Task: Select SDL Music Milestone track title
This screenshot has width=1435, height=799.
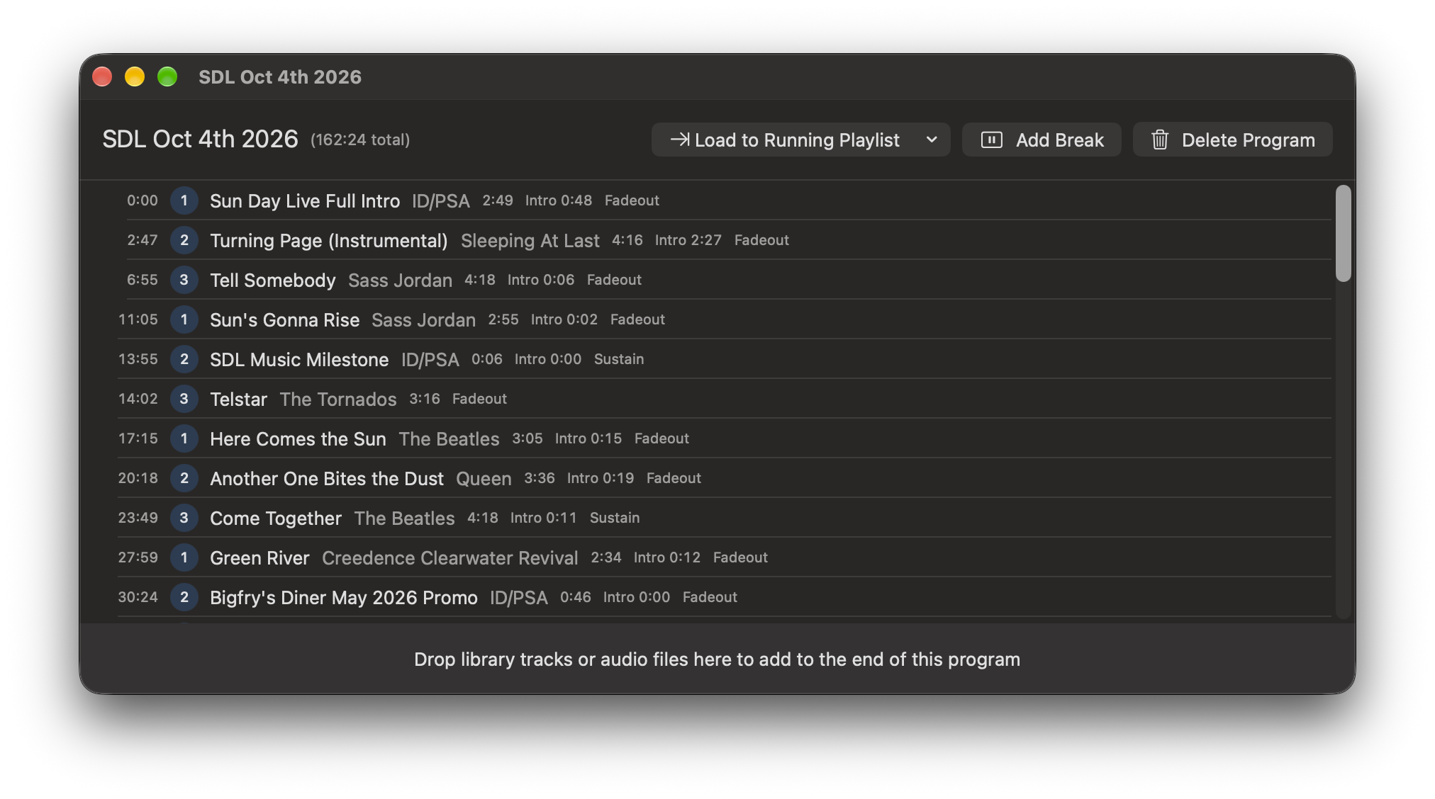Action: click(x=299, y=360)
